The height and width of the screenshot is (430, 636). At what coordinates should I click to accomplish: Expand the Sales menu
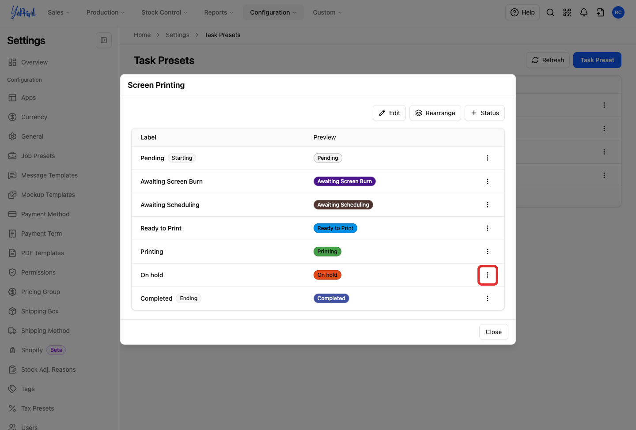click(x=59, y=12)
